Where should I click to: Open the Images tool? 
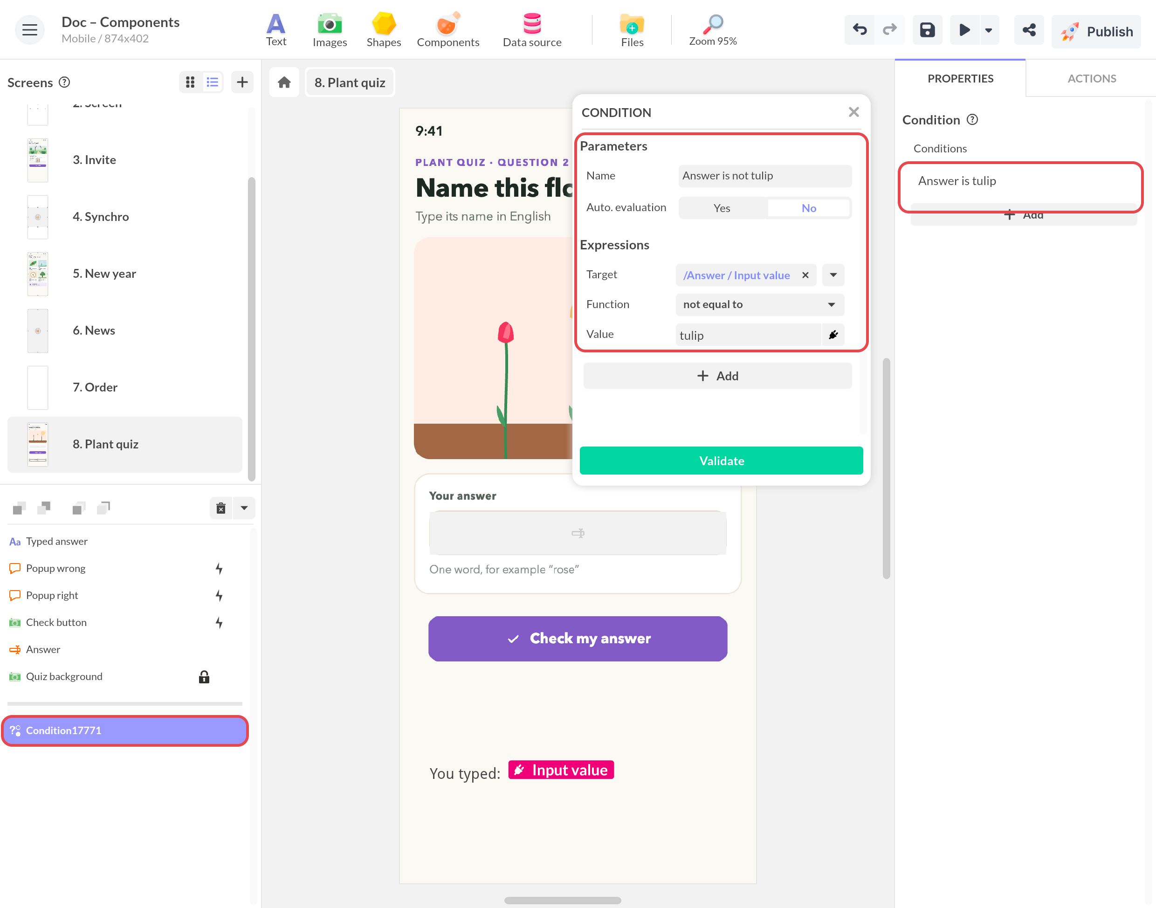[330, 30]
